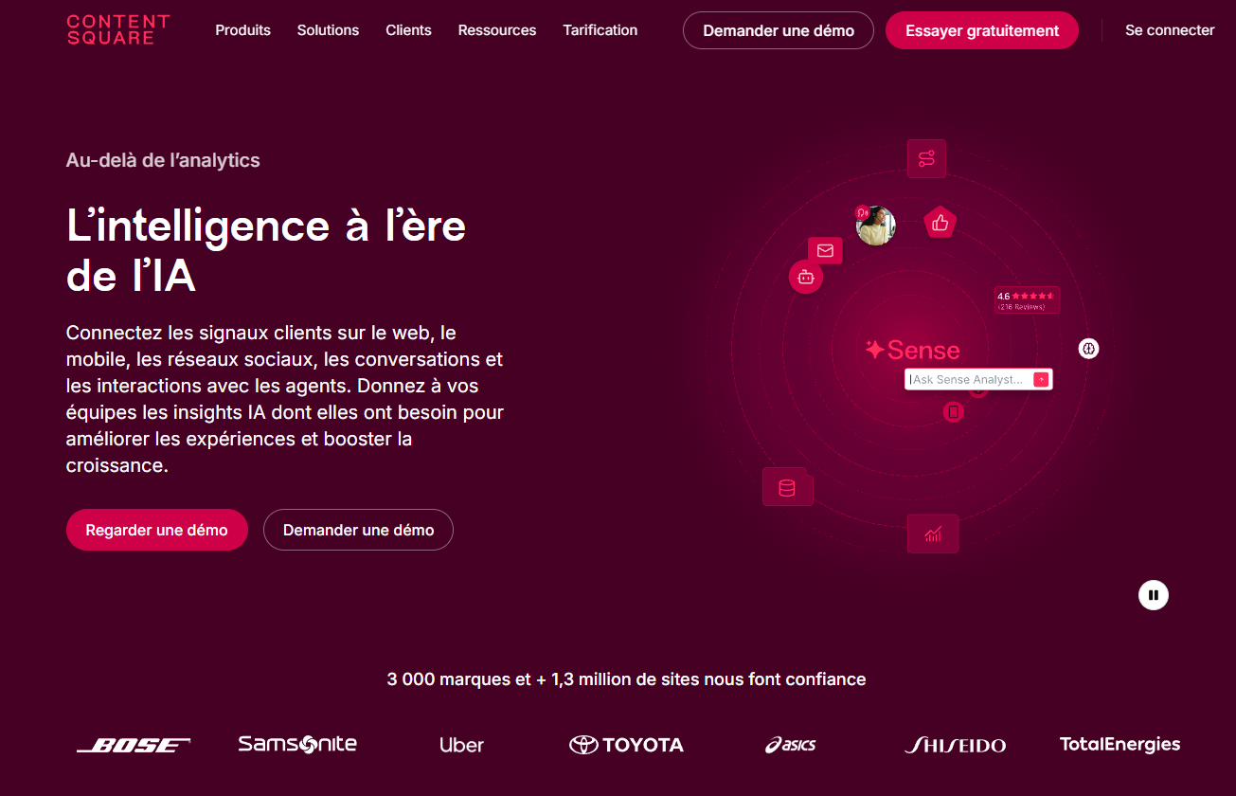Click the database folder icon
Image resolution: width=1236 pixels, height=796 pixels.
pos(787,487)
